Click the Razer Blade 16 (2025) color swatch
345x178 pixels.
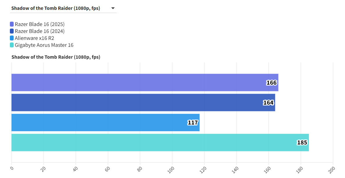12,24
